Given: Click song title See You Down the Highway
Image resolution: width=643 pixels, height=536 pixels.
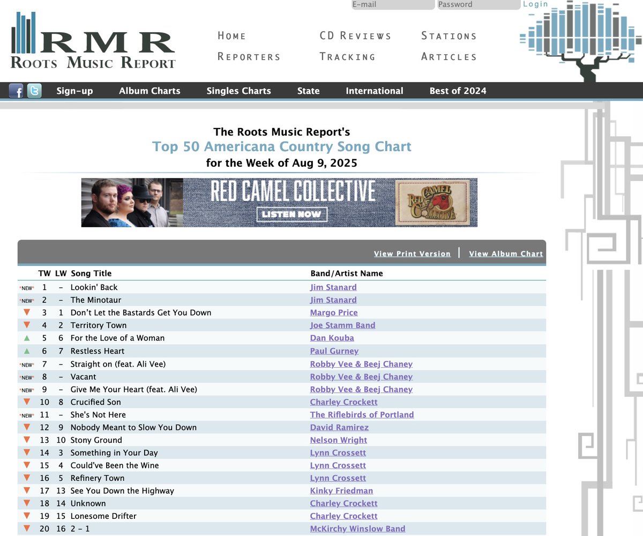Looking at the screenshot, I should tap(122, 491).
